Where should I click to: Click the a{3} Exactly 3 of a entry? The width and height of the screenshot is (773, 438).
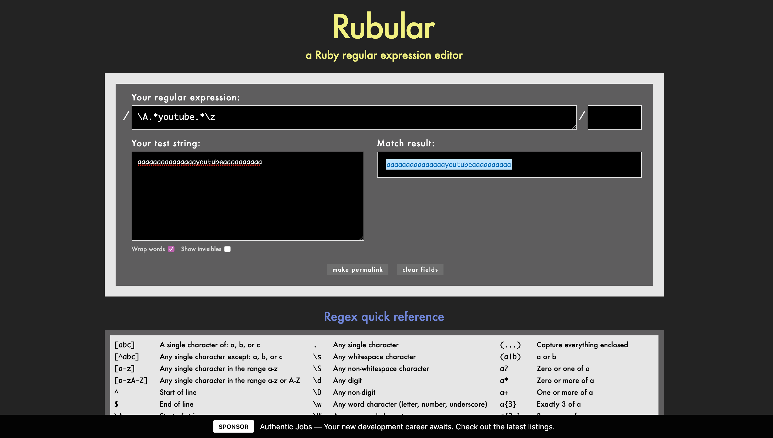(508, 404)
